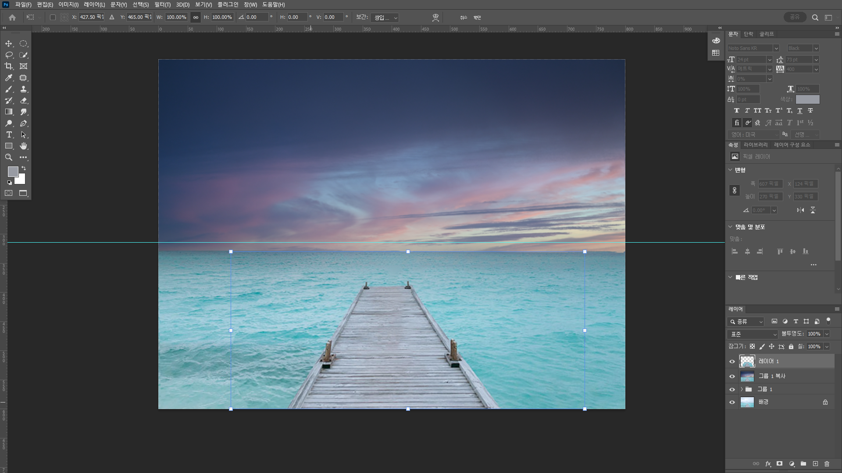Viewport: 842px width, 473px height.
Task: Open the Noto Sans KR font dropdown
Action: (x=776, y=48)
